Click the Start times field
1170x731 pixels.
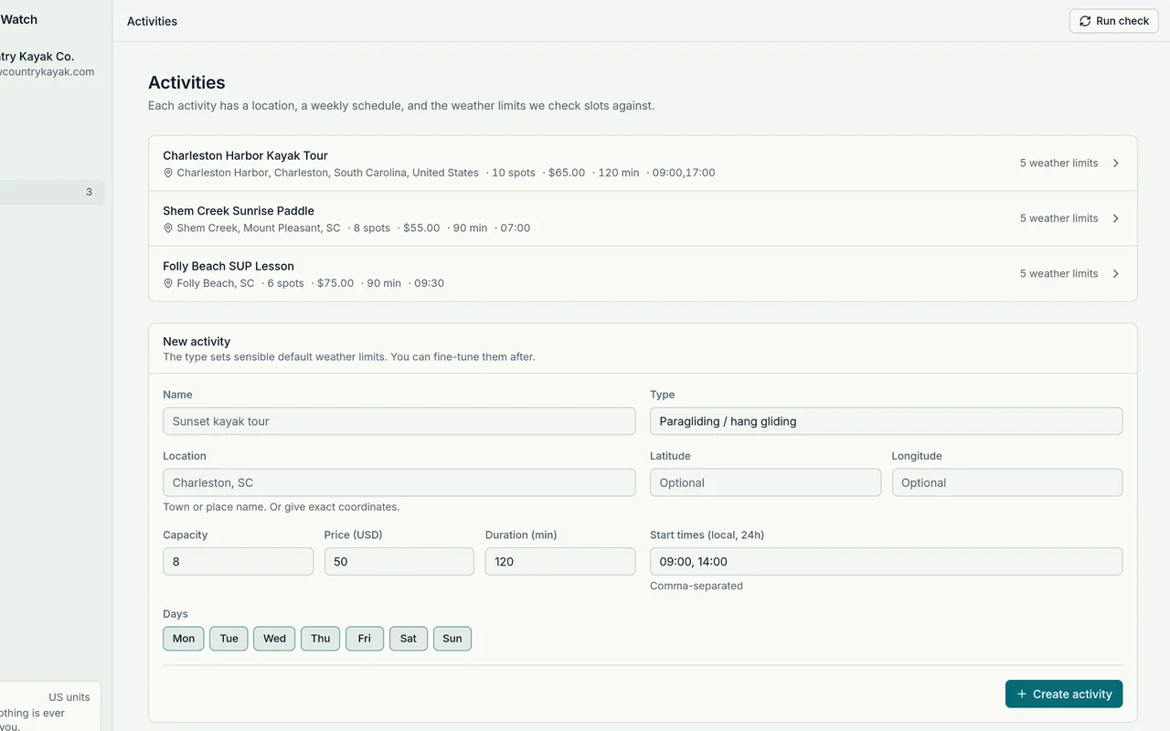pos(886,561)
